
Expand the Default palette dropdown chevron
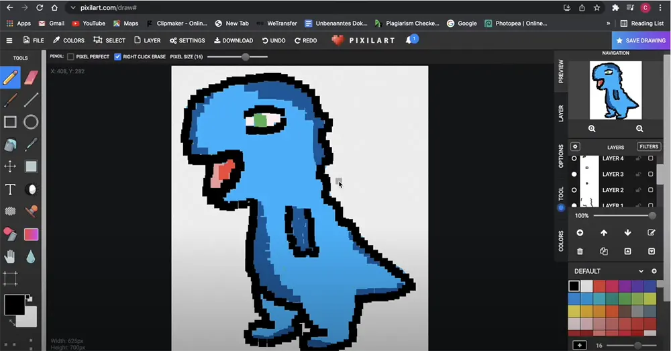tap(641, 271)
